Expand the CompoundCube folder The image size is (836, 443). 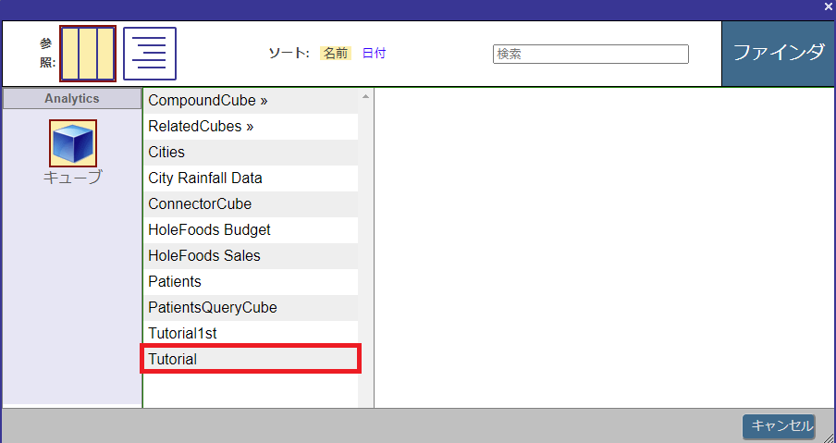click(207, 100)
